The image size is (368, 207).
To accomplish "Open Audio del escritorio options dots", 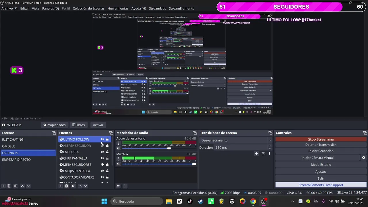I will pos(118,143).
